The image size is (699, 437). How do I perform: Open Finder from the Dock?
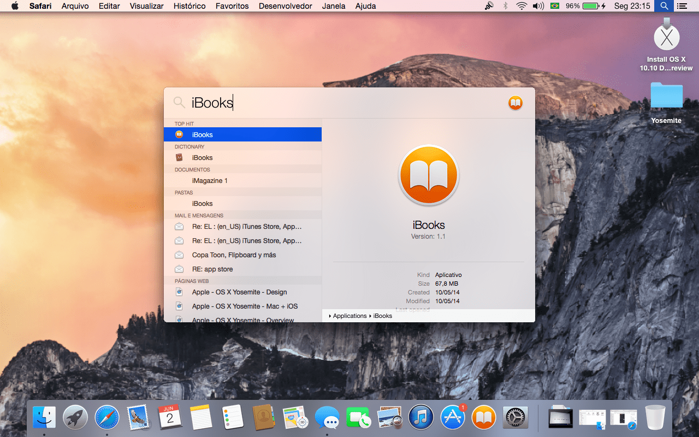tap(44, 418)
